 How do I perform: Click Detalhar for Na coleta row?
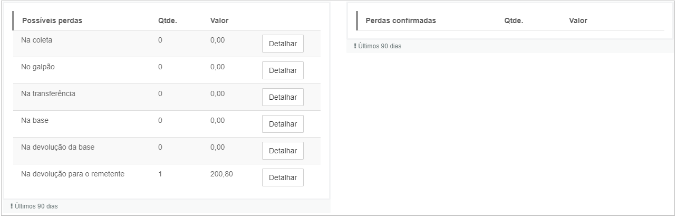[x=283, y=44]
